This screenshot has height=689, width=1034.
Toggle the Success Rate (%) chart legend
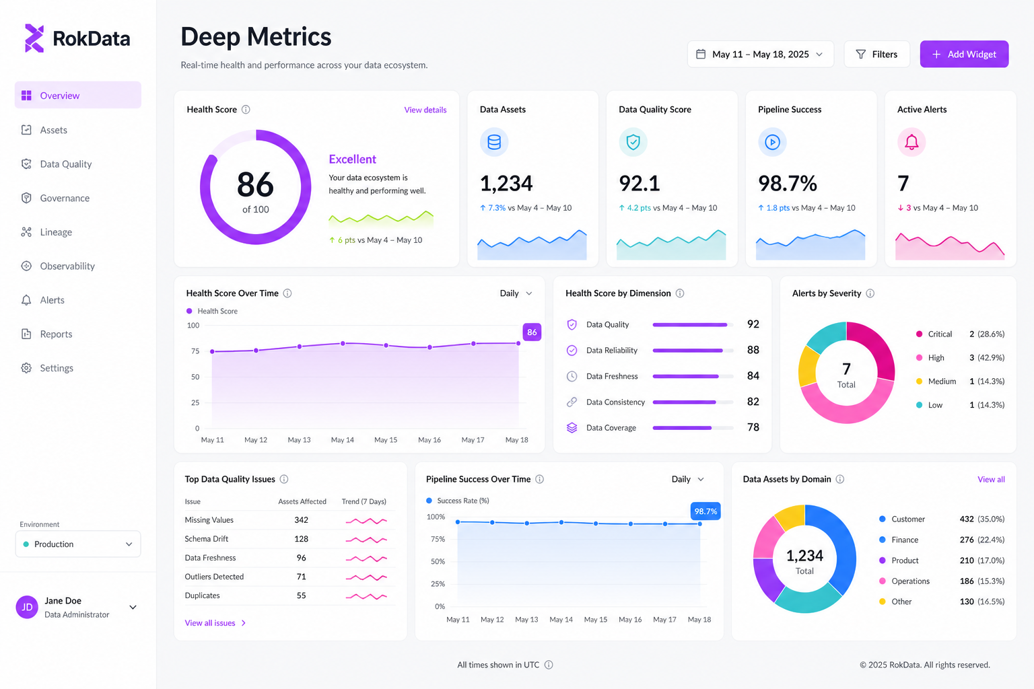click(x=458, y=501)
